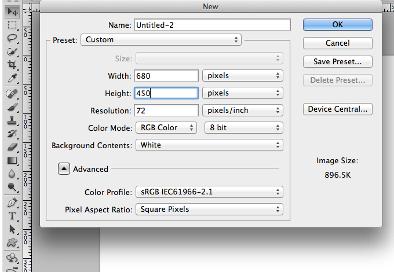Select the Horizontal Type tool

[x=12, y=216]
